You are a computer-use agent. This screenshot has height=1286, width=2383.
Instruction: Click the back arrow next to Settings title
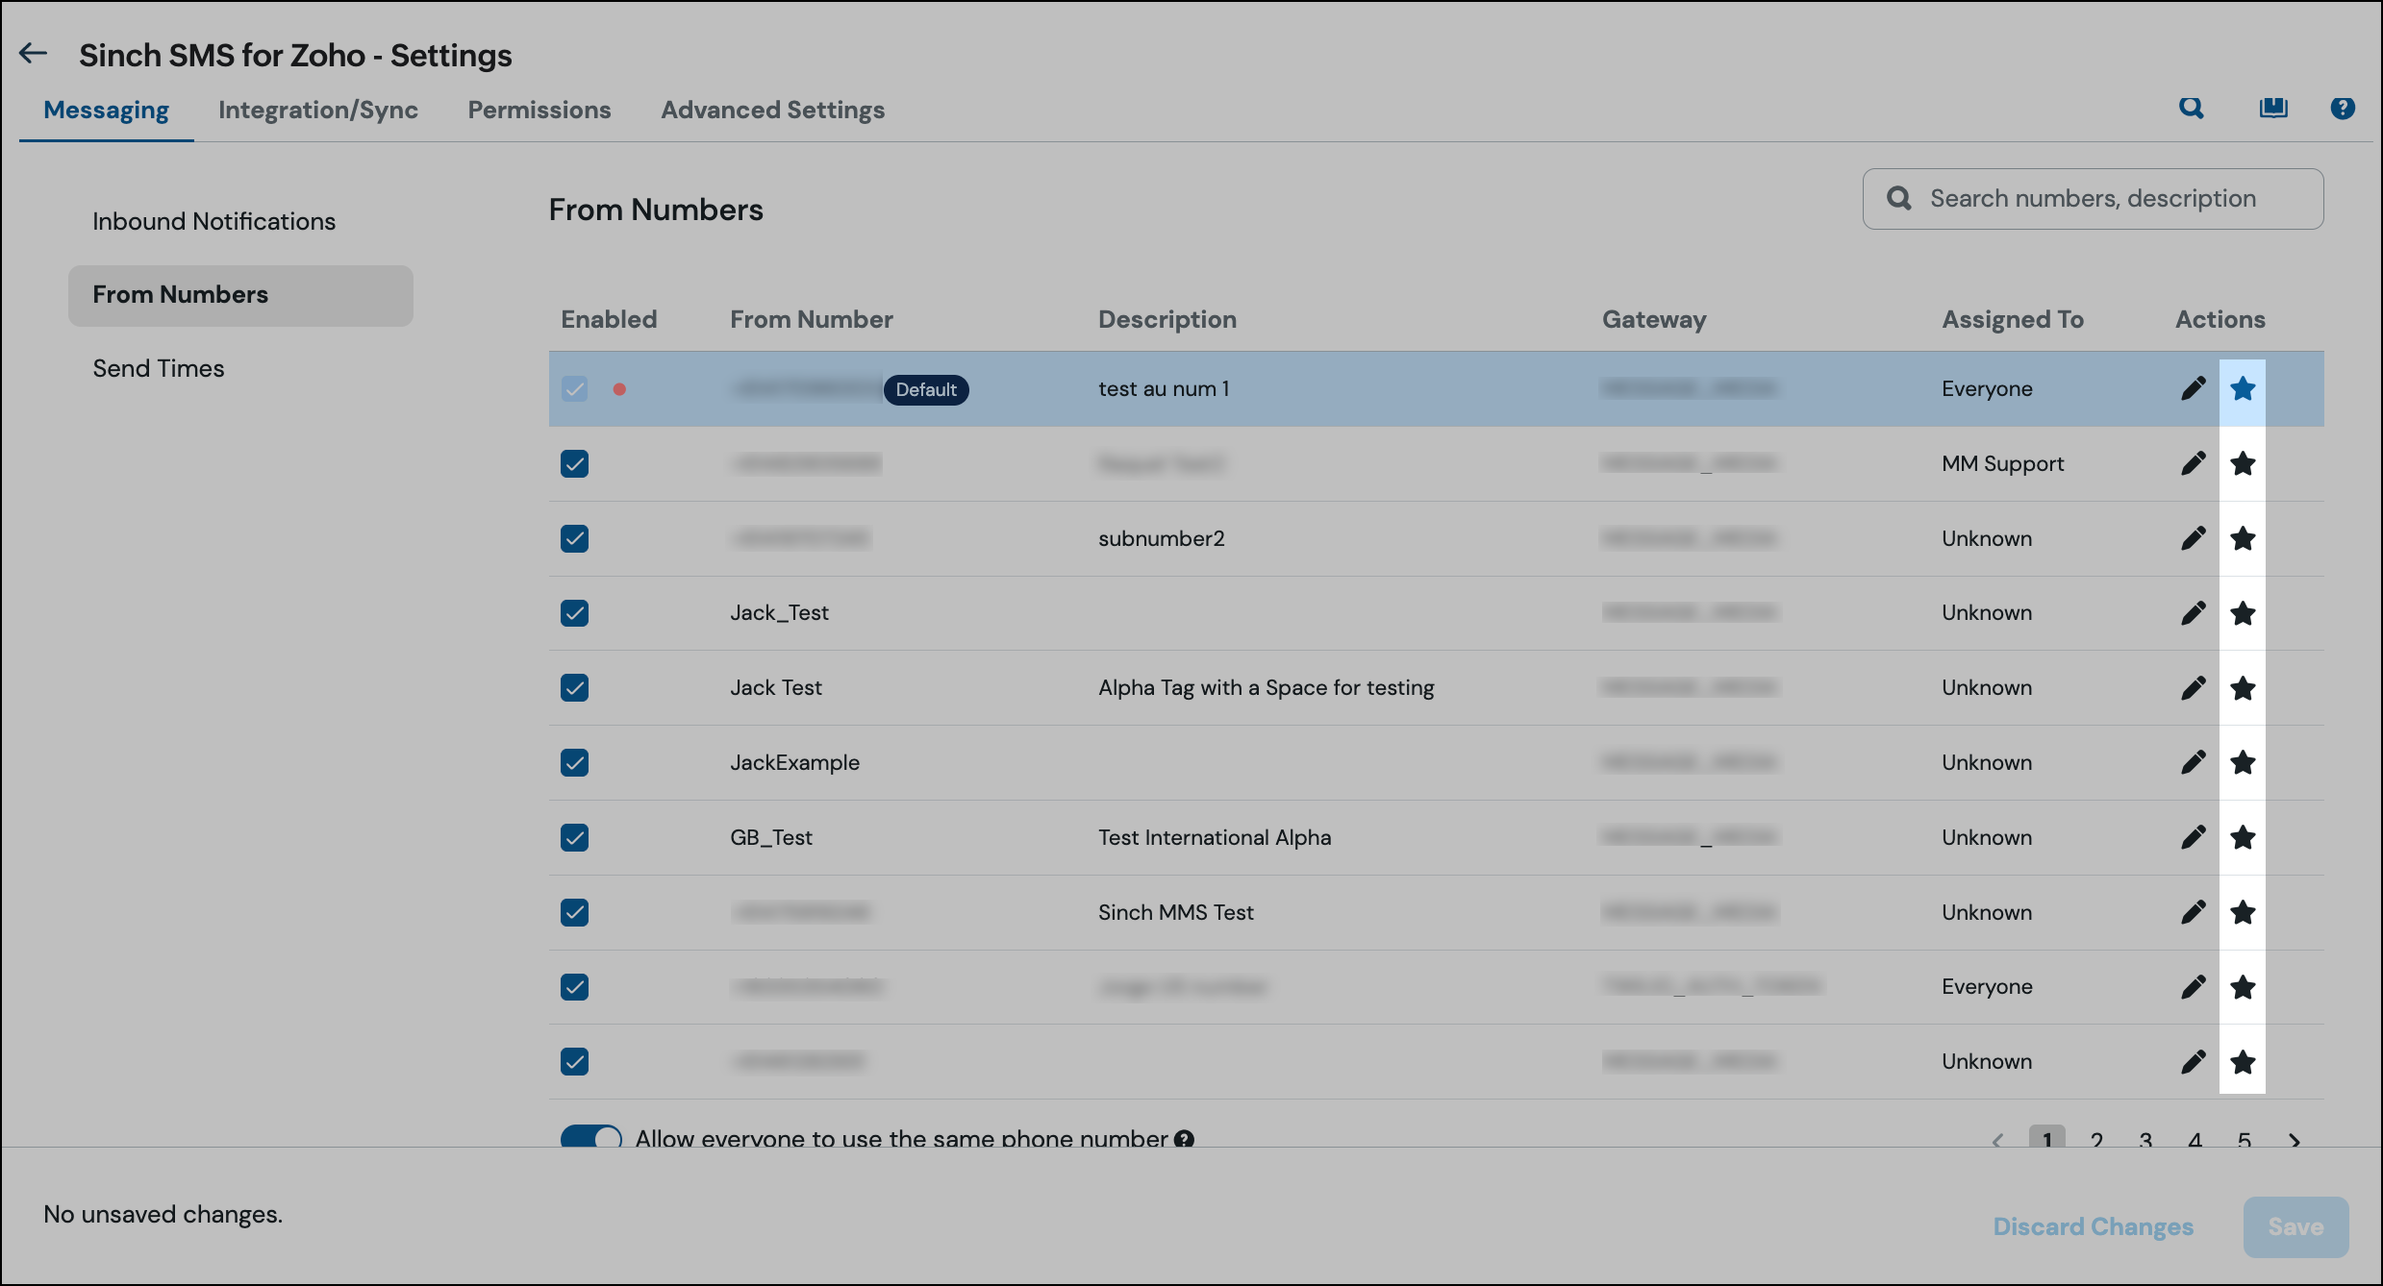(34, 54)
